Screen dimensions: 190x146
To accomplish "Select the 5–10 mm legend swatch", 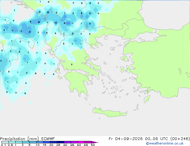I will tap(33, 142).
